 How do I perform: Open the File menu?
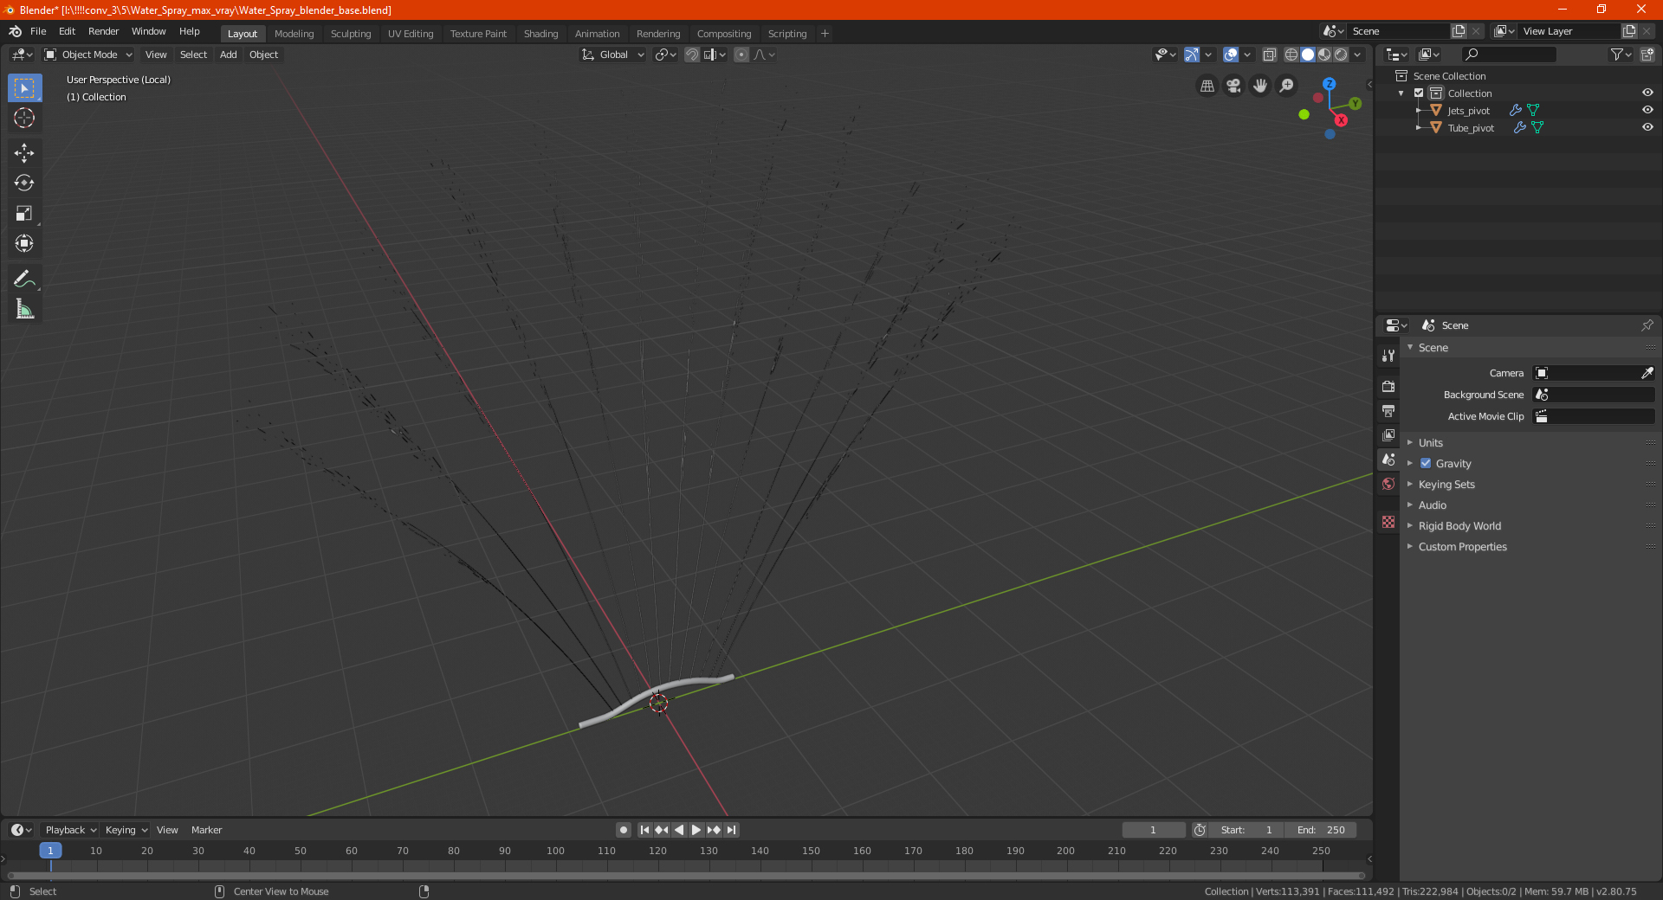point(38,31)
